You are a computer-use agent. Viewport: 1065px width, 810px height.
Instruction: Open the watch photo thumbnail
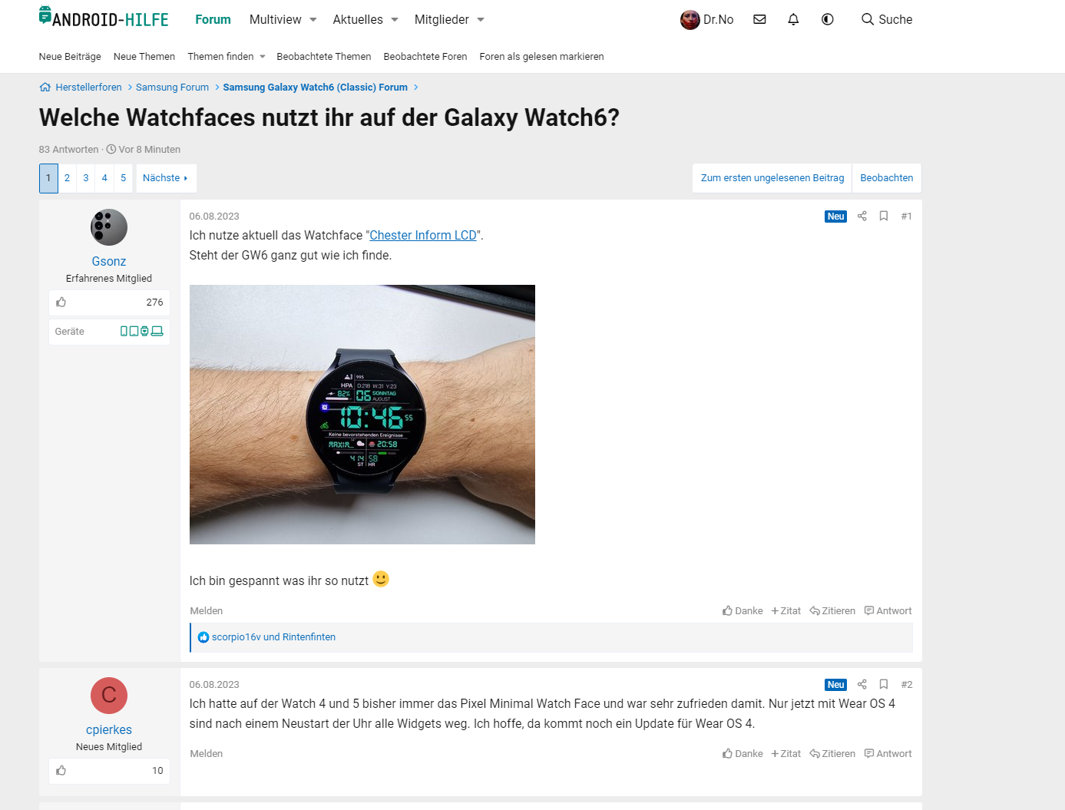[362, 415]
